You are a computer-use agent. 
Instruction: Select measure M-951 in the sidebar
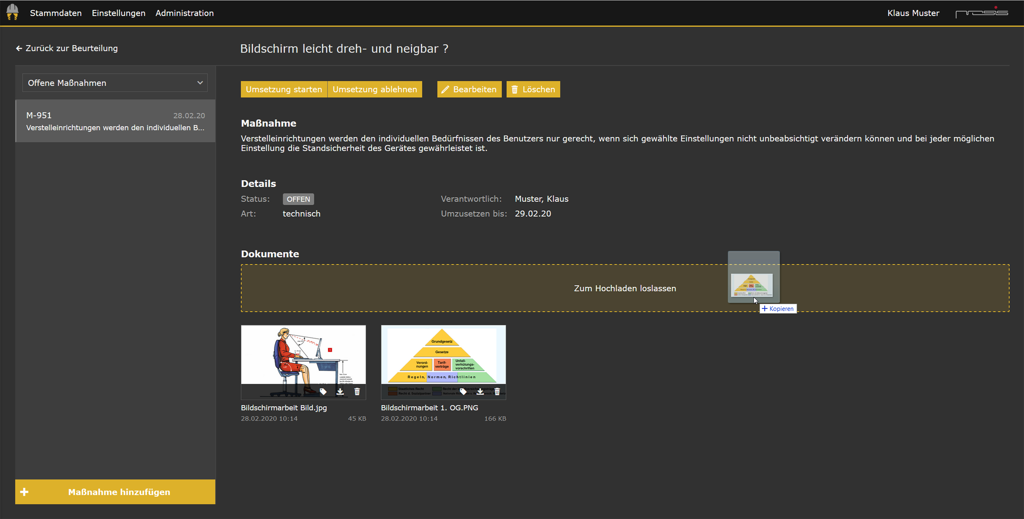point(115,121)
